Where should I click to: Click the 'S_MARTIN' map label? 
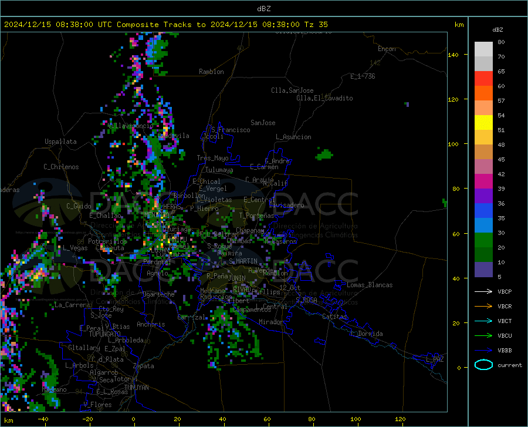243,261
